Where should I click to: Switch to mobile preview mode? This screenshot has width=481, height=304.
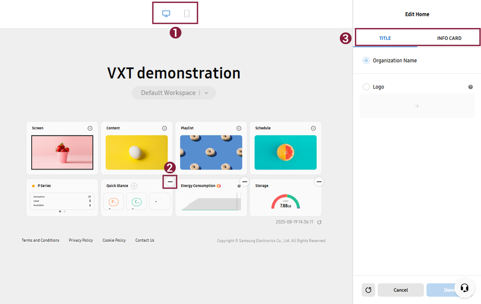click(187, 13)
